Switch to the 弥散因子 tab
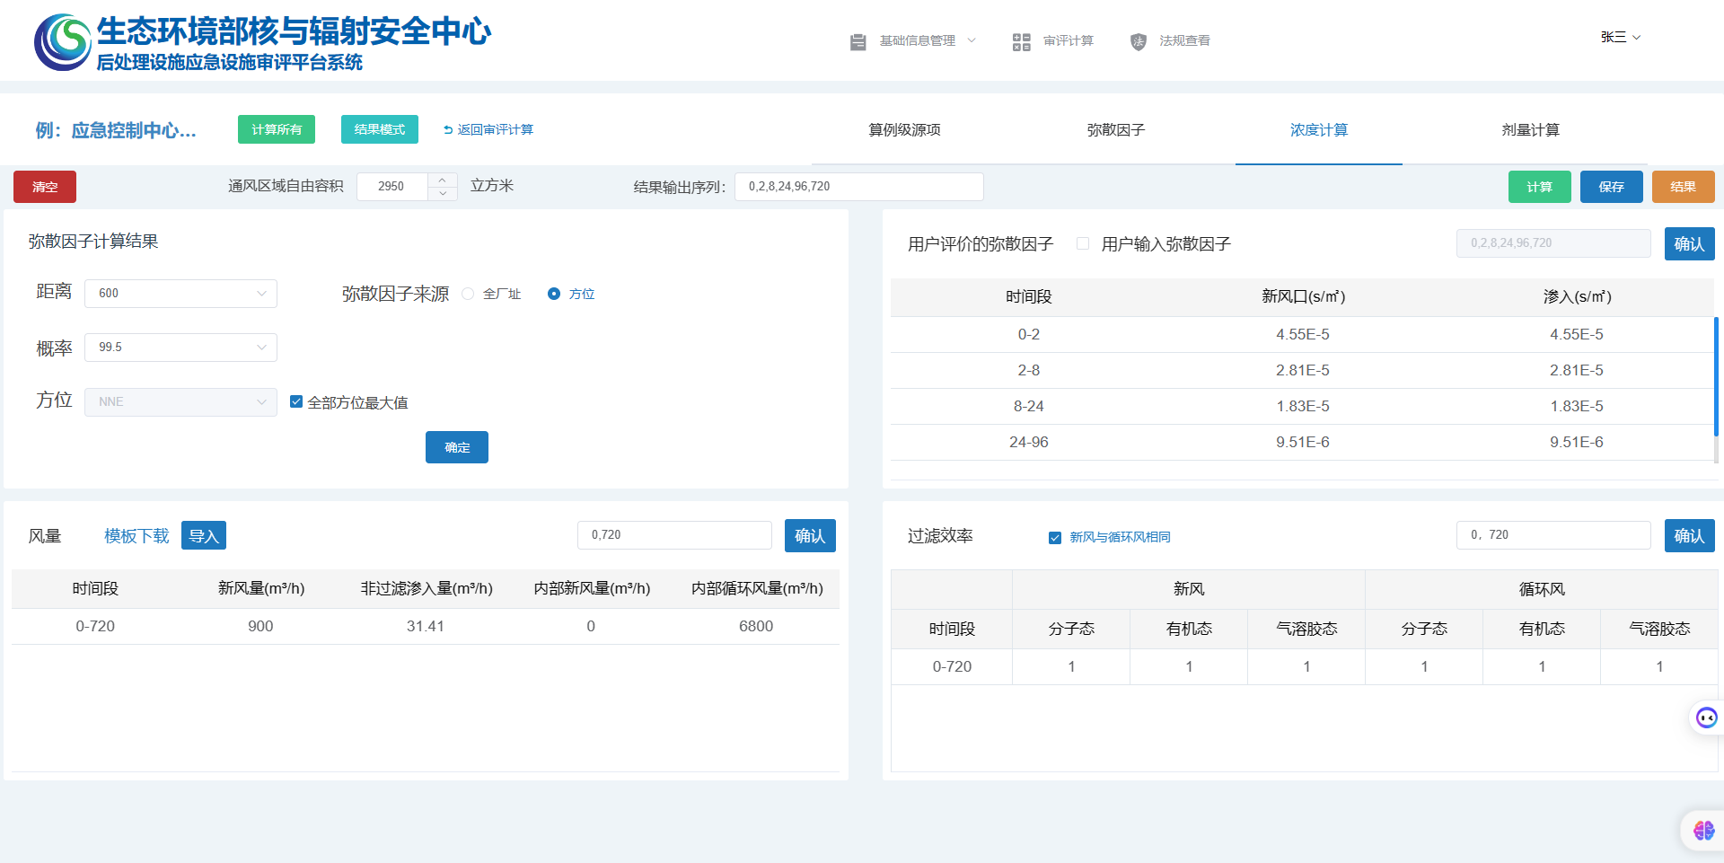This screenshot has height=863, width=1724. point(1116,130)
